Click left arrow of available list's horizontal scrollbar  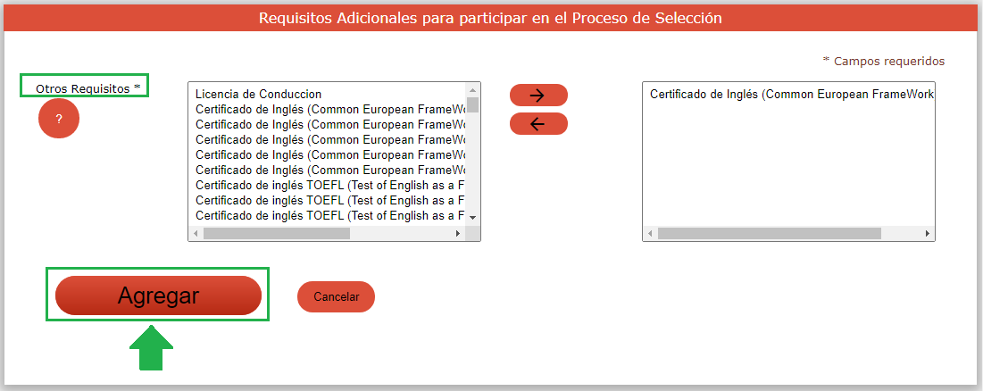pyautogui.click(x=196, y=233)
